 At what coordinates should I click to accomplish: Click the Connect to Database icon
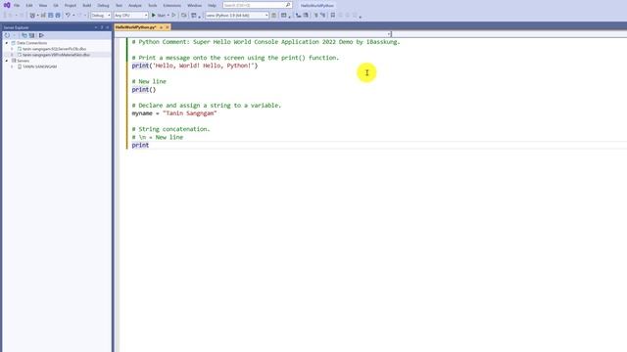click(x=24, y=35)
